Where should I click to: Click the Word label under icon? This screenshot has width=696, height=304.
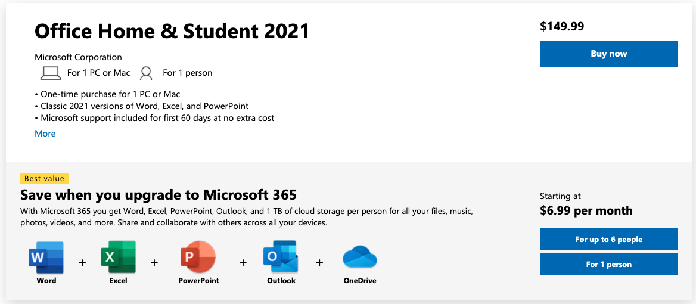[x=46, y=281]
